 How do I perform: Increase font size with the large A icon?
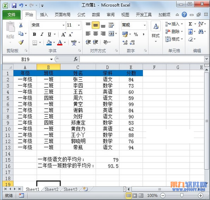click(x=63, y=35)
